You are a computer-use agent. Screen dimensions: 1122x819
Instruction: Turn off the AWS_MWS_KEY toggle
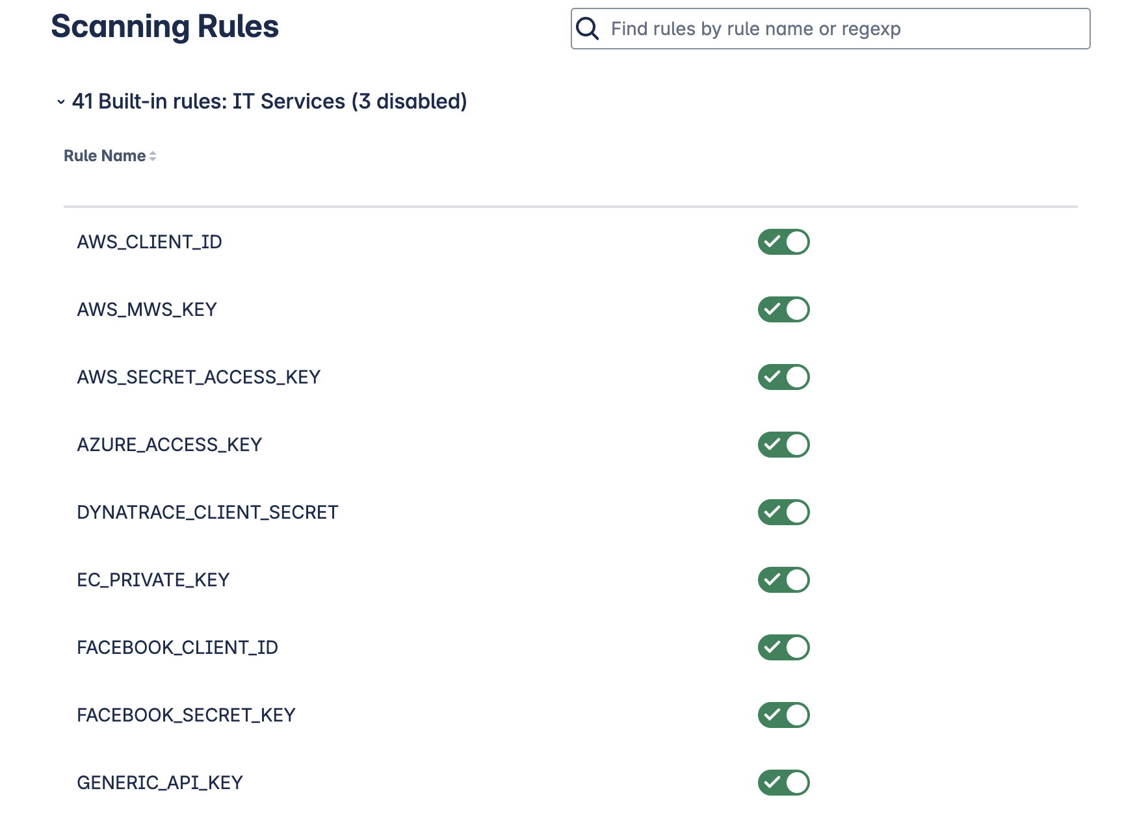pos(783,309)
